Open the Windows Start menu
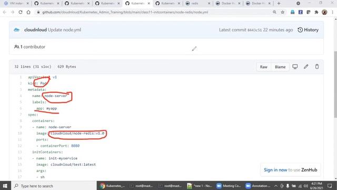 (x=5, y=186)
